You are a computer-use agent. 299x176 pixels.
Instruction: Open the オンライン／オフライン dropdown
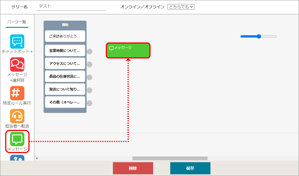click(x=181, y=7)
